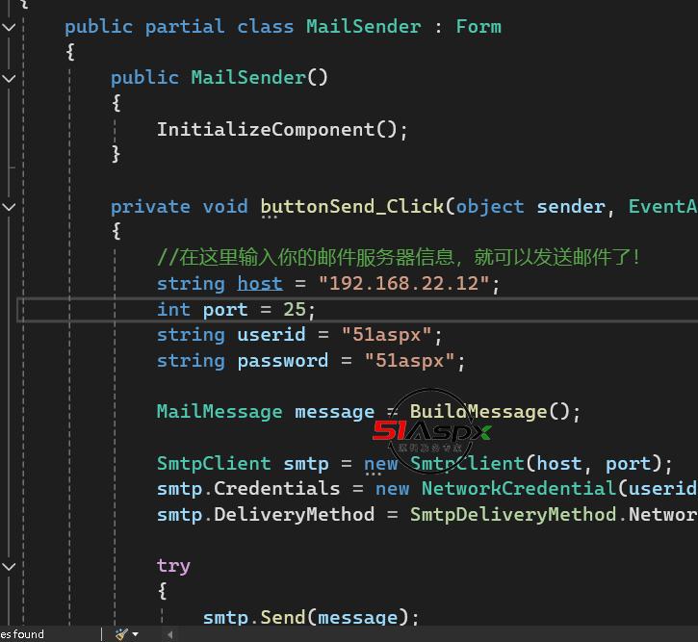Screen dimensions: 698x642
Task: Collapse the buttonSend_Click method fold chevron
Action: pyautogui.click(x=9, y=207)
